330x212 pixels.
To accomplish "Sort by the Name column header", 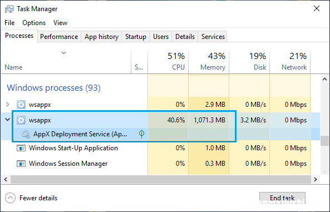I will click(x=66, y=62).
